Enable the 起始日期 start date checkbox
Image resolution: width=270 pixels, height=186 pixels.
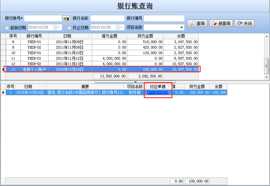7,28
